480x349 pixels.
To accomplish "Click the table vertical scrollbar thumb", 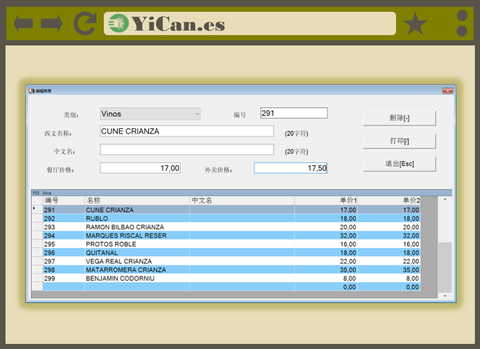I will (445, 267).
